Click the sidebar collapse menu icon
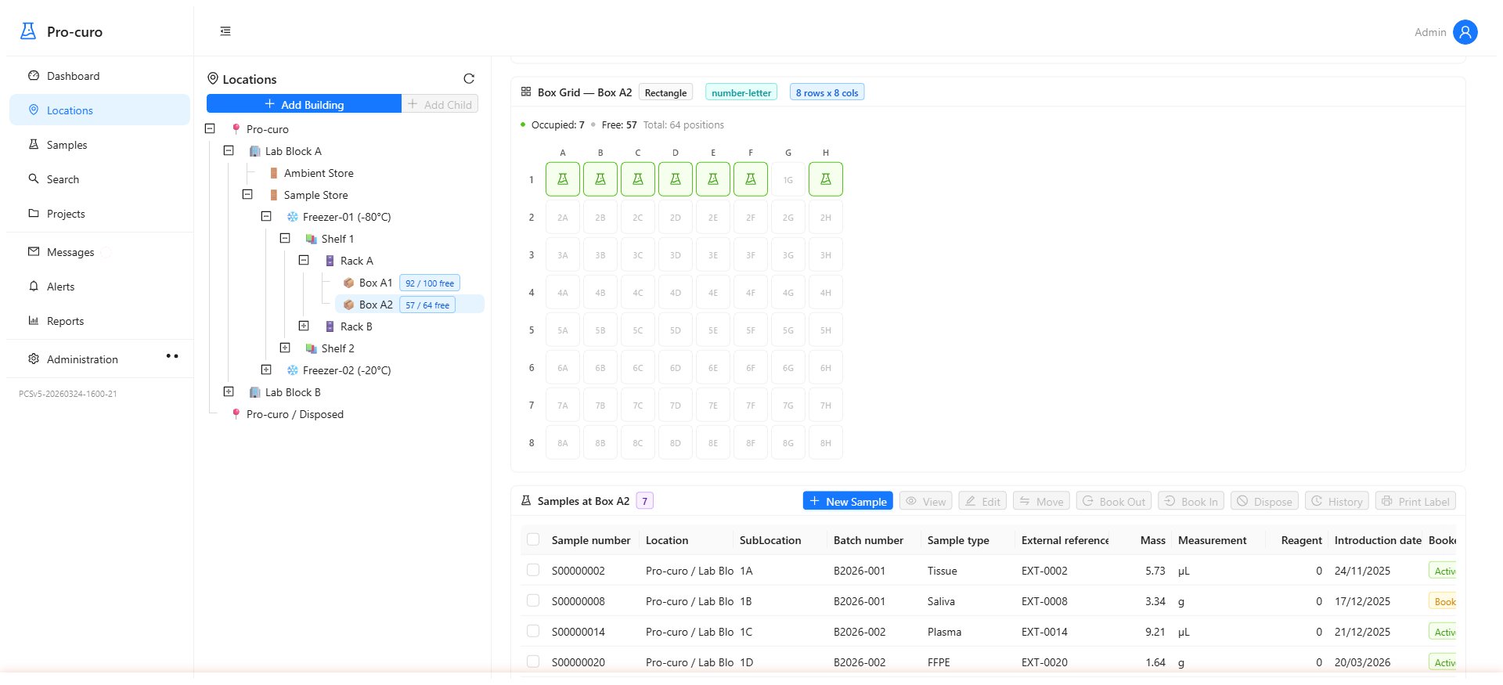 (x=225, y=31)
